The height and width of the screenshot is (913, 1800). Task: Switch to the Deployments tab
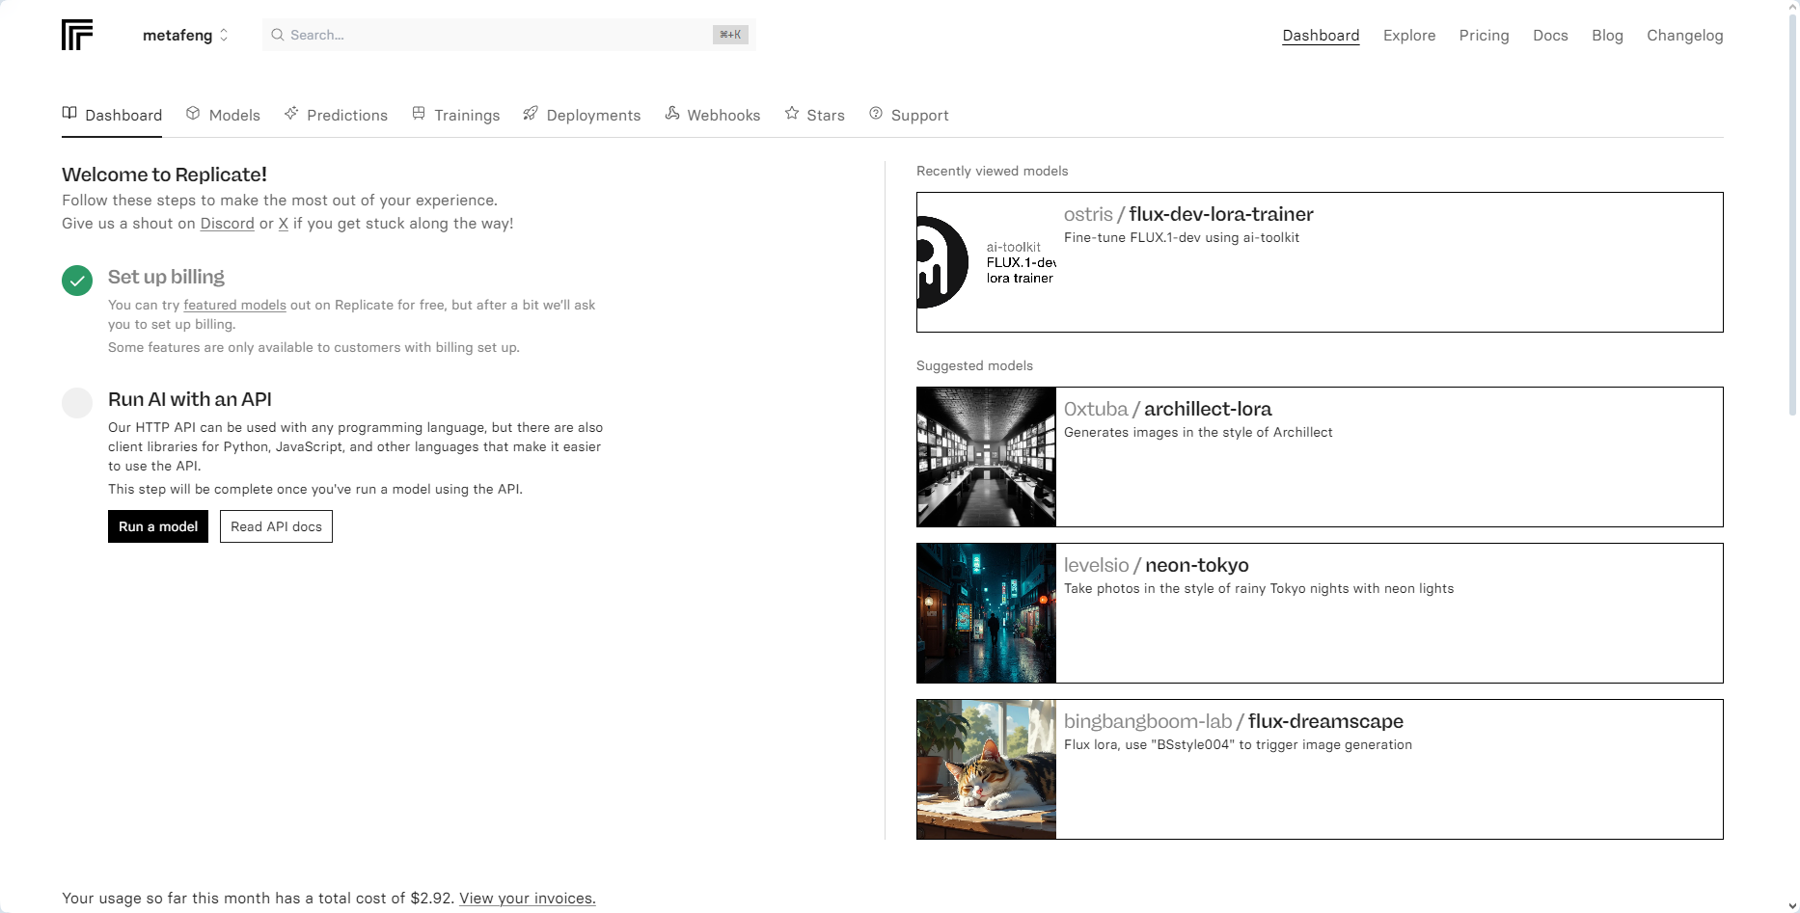pyautogui.click(x=582, y=115)
